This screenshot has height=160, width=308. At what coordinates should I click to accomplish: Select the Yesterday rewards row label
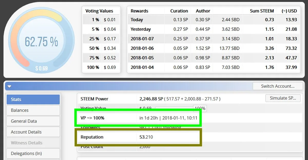pos(141,29)
